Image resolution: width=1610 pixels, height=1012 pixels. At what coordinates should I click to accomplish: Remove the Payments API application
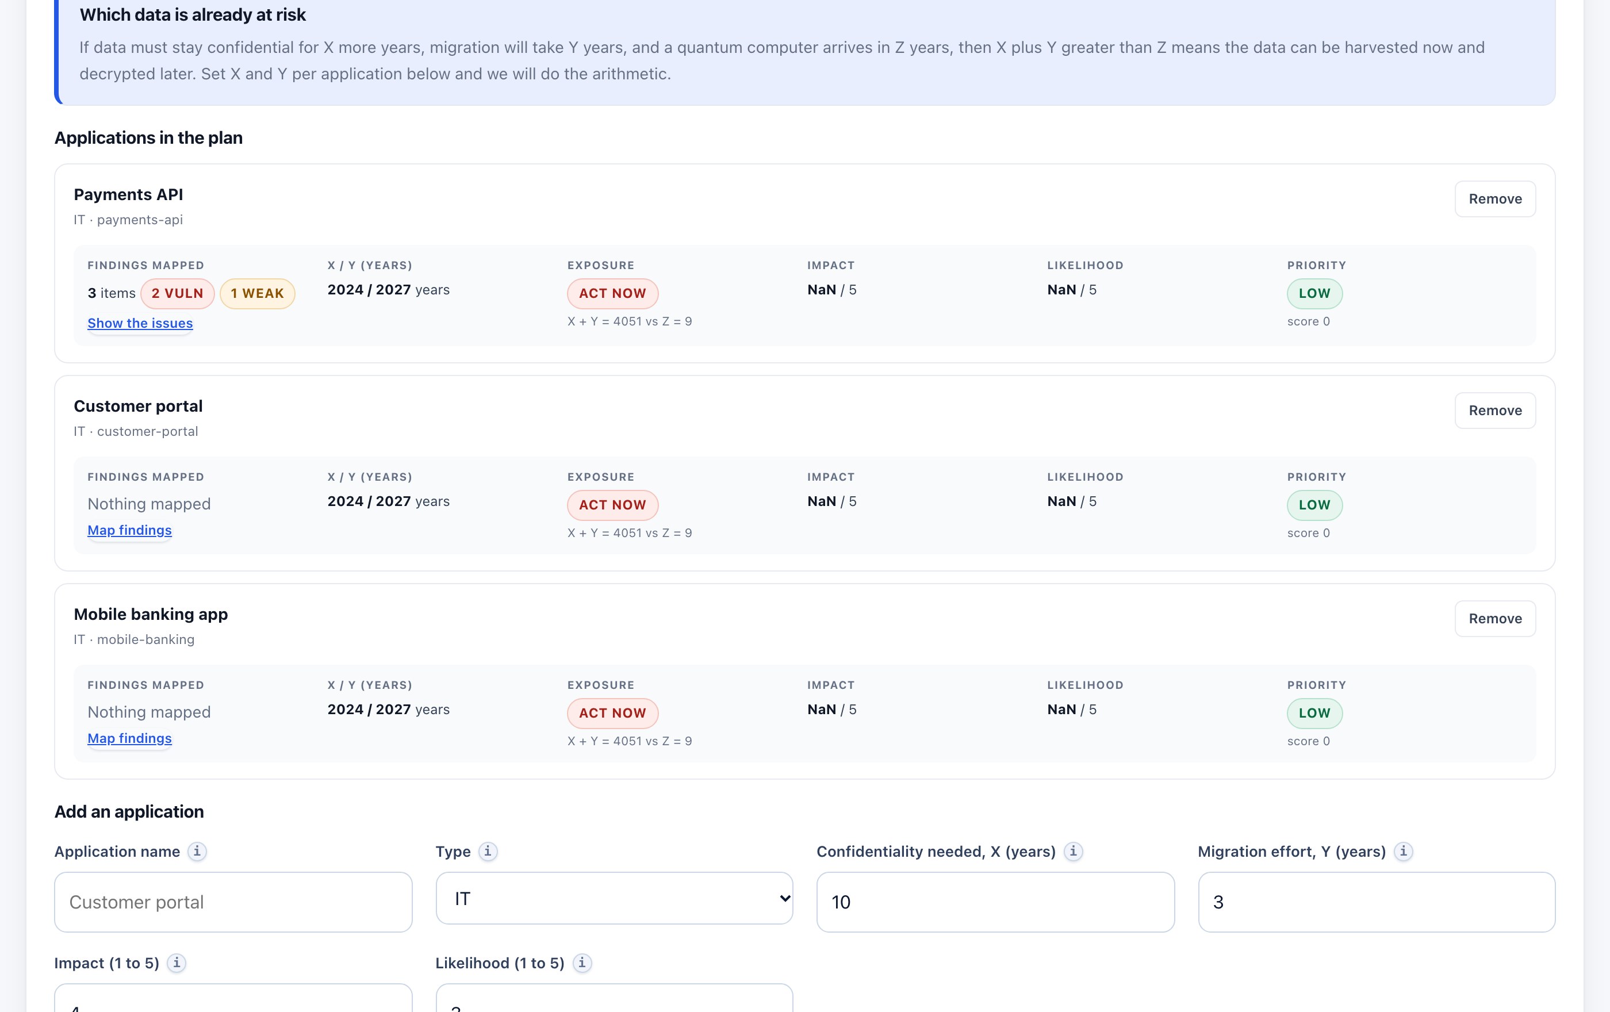[x=1495, y=198]
